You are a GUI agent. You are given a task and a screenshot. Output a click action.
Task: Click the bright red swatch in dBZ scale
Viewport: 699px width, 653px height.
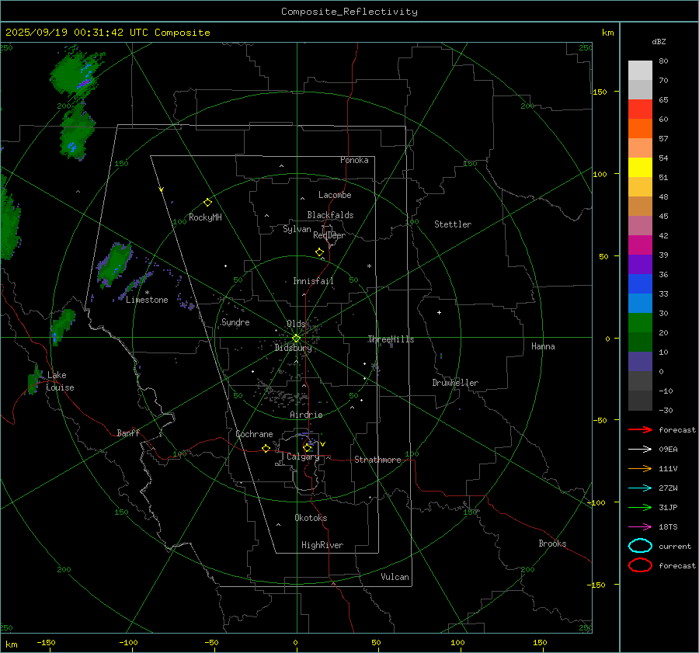pyautogui.click(x=640, y=109)
